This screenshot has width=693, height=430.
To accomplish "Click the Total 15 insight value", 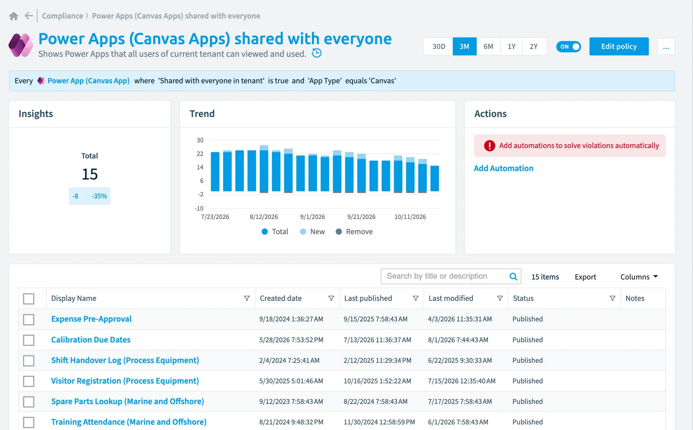I will 90,174.
